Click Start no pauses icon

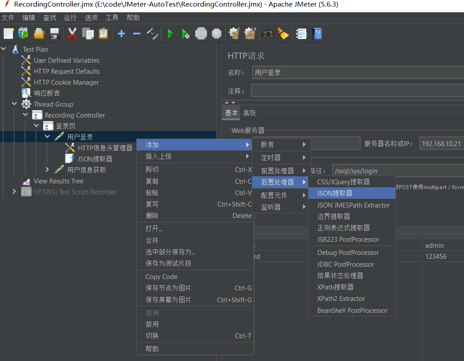point(185,33)
